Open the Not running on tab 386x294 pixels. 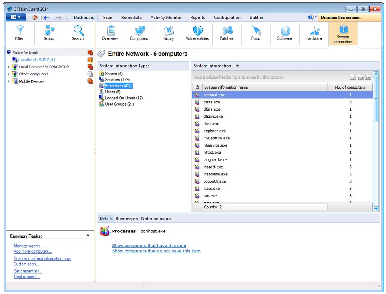(x=156, y=219)
